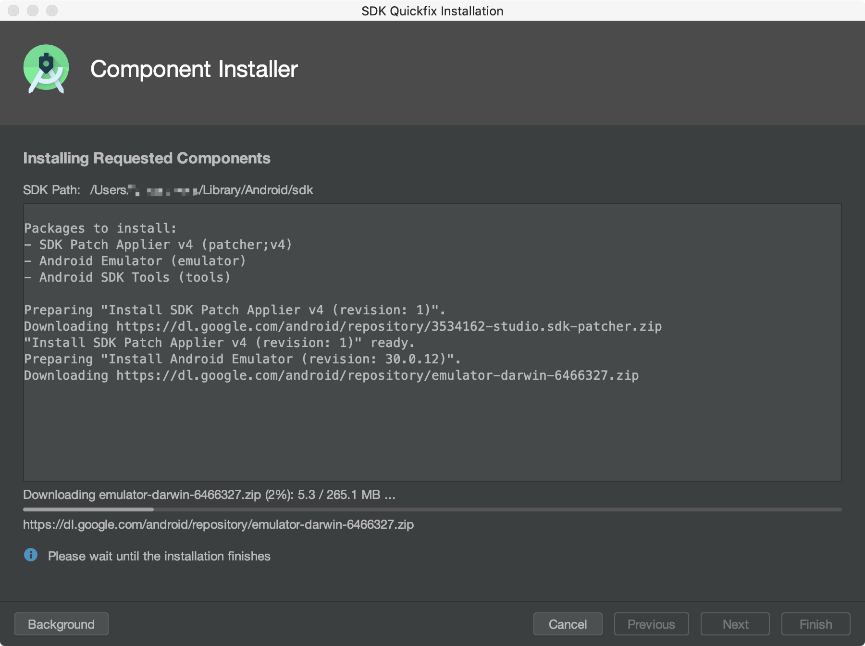This screenshot has width=865, height=646.
Task: Click 'Installing Requested Components' heading
Action: pos(147,158)
